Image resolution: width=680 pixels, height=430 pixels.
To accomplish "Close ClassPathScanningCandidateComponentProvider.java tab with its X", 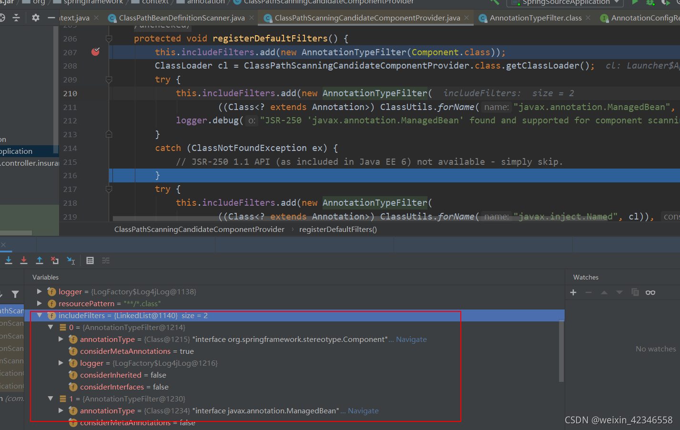I will 467,18.
